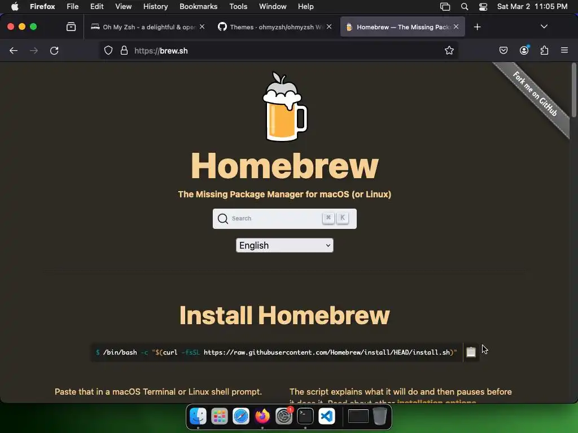
Task: Open Firefox View icon beside tabs
Action: (71, 26)
